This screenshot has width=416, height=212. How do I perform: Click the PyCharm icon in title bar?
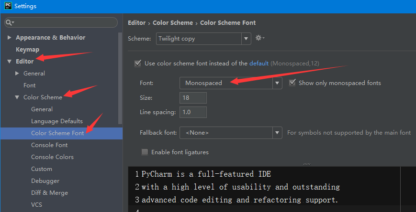8,6
